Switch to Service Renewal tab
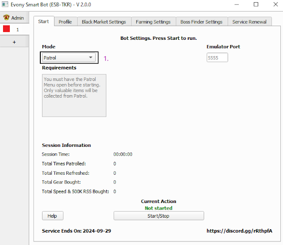This screenshot has height=245, width=283. point(249,22)
